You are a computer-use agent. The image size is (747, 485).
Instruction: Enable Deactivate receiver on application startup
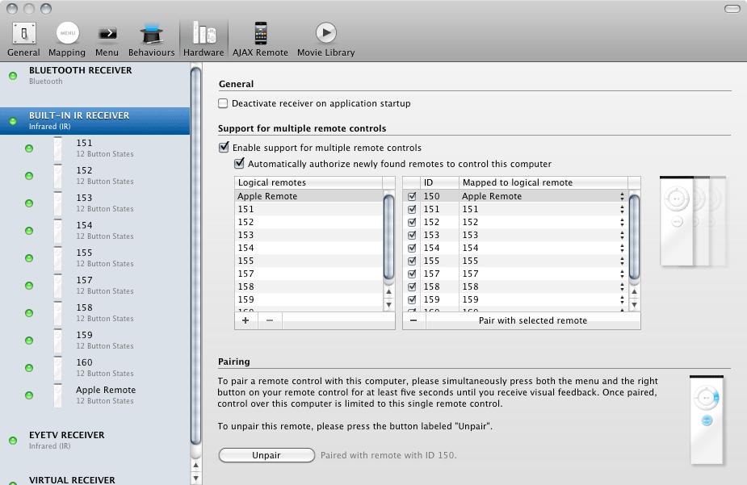pos(224,104)
